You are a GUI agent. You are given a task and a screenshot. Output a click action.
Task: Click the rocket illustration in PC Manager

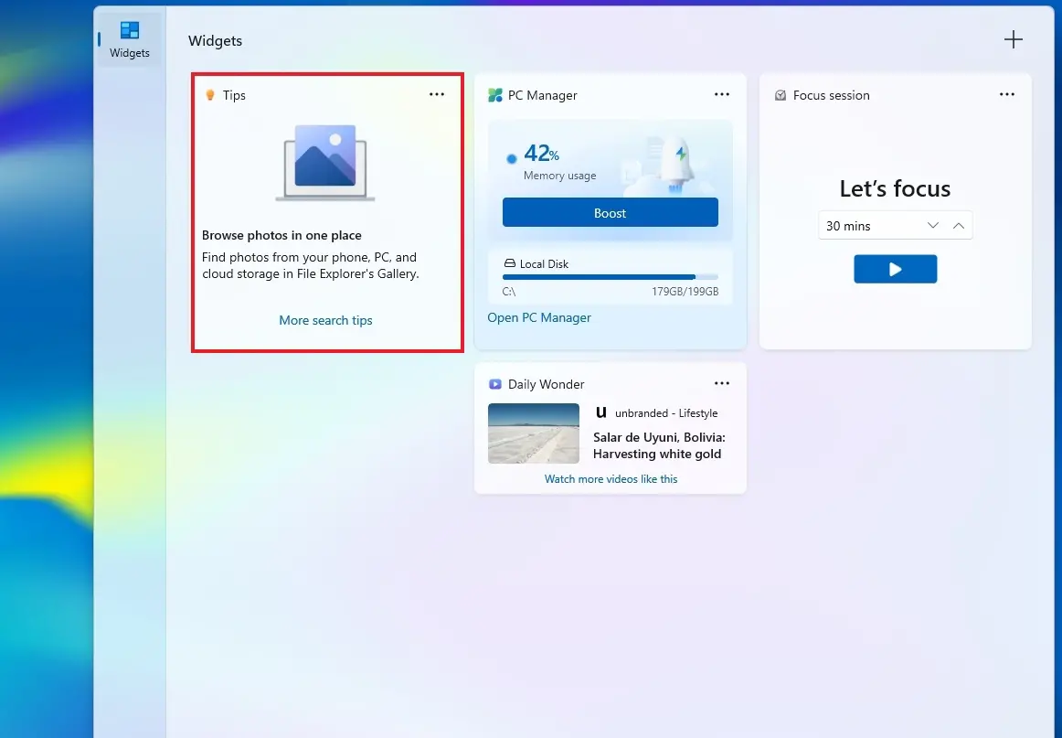click(x=677, y=164)
